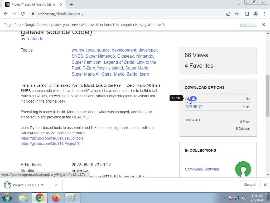
Task: Click Show all downloads button
Action: coord(250,185)
